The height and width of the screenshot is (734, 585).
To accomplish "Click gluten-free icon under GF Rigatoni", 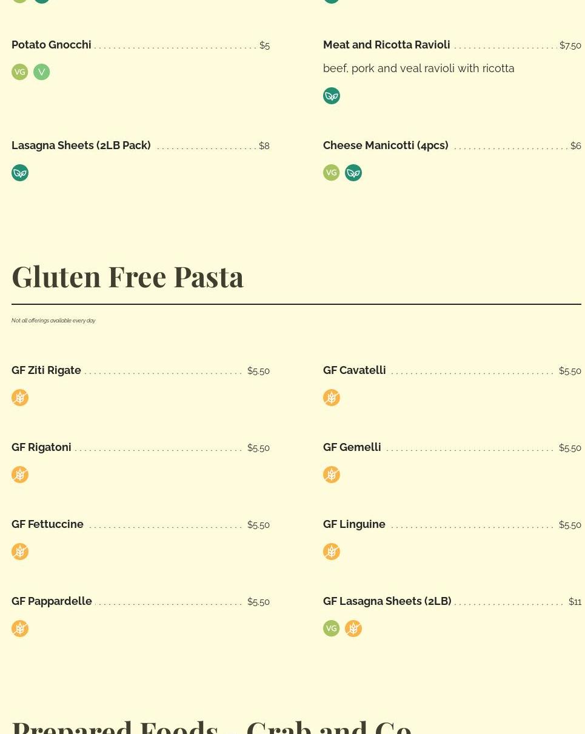I will coord(20,475).
